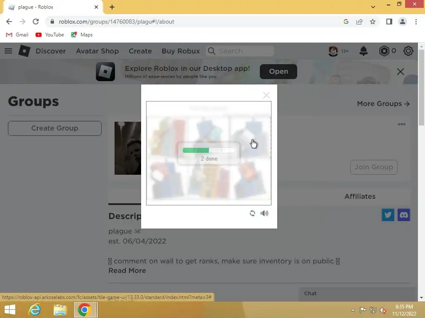Viewport: 425px width, 318px height.
Task: Click the Join Group button
Action: (x=374, y=167)
